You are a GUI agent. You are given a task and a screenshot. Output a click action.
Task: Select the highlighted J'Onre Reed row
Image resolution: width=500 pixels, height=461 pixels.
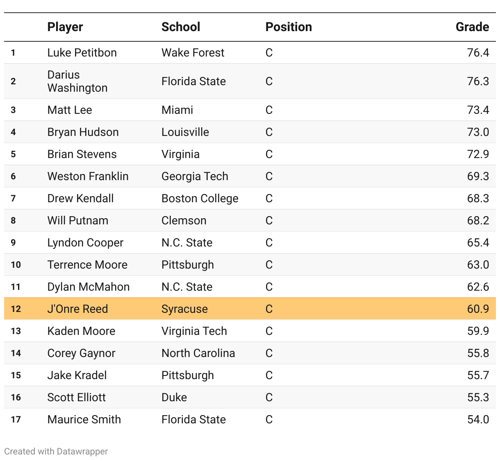tap(250, 309)
